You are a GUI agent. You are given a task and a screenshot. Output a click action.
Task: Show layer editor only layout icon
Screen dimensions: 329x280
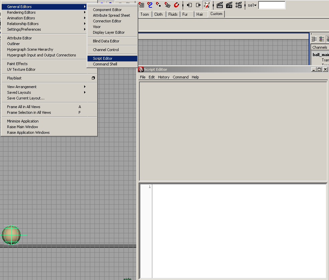321,39
